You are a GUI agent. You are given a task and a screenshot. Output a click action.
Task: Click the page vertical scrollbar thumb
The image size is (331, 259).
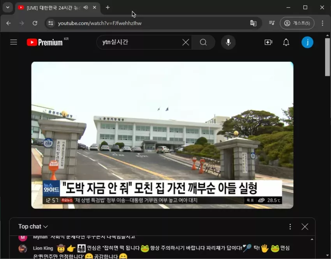tap(327, 57)
